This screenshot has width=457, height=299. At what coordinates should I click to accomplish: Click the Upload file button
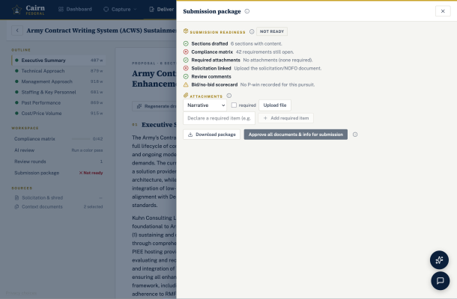[x=275, y=105]
